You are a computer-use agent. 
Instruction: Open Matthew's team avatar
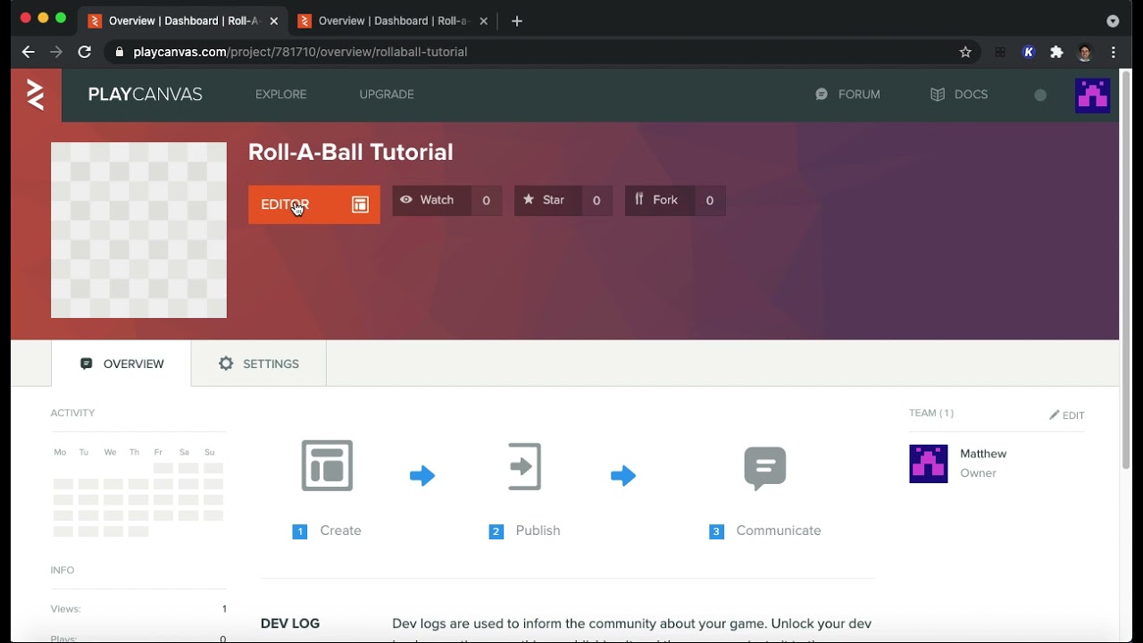[929, 463]
